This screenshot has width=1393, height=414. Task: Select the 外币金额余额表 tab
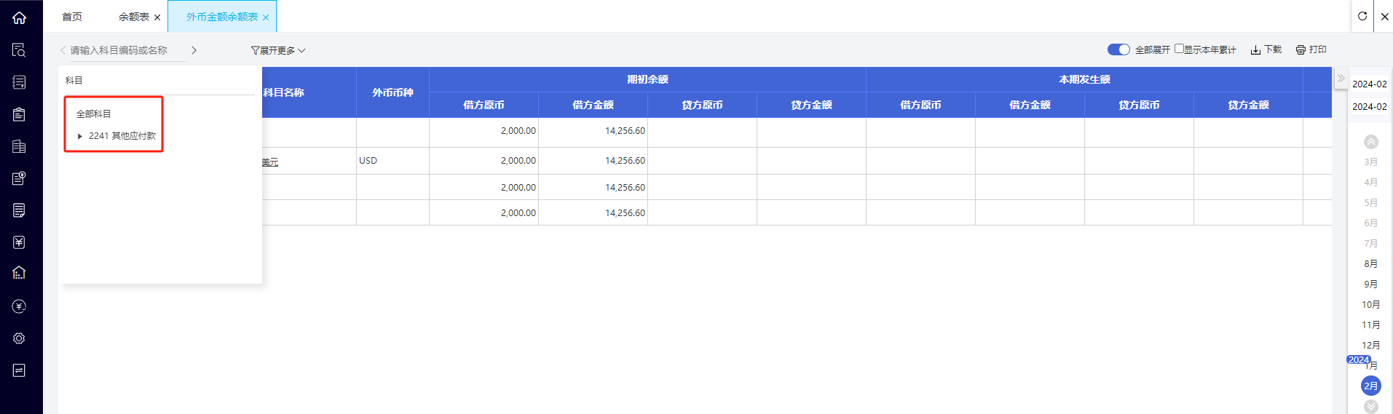pos(222,17)
